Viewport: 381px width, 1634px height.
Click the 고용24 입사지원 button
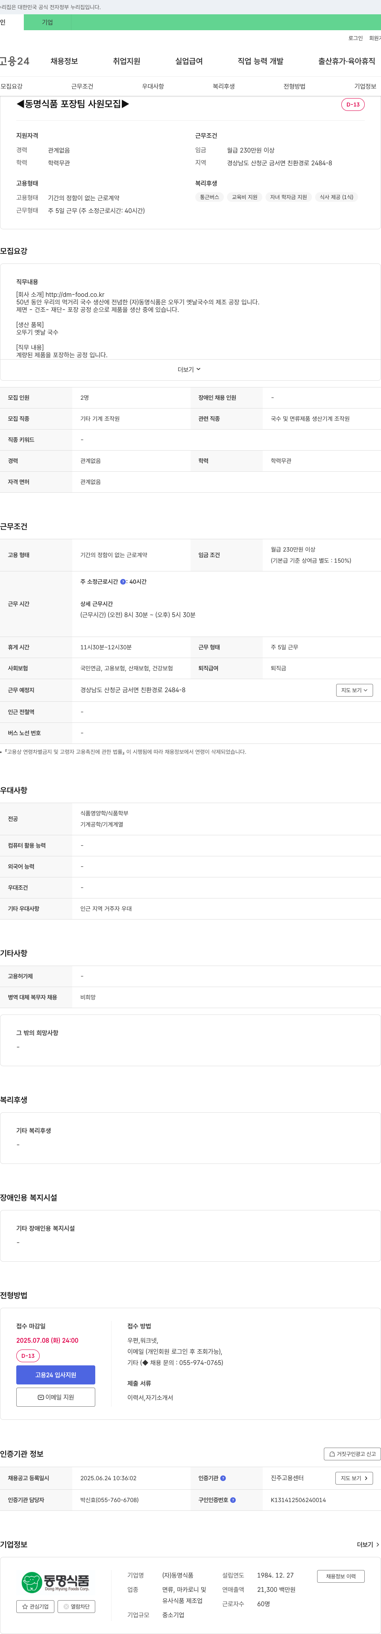[x=56, y=1375]
